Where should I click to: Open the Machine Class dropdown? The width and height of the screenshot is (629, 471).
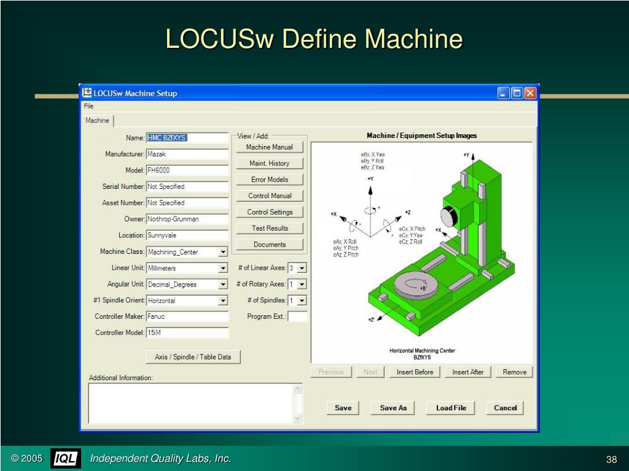223,252
